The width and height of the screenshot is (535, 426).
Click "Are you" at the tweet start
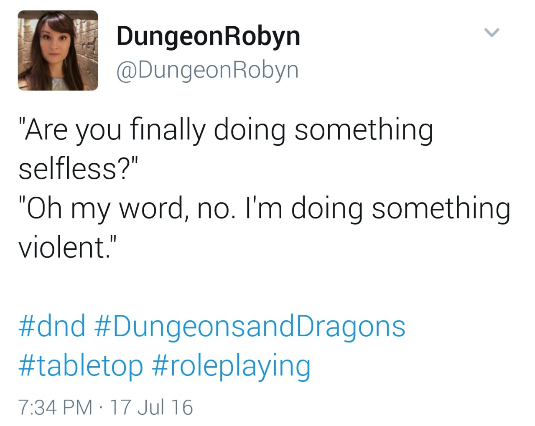click(70, 130)
